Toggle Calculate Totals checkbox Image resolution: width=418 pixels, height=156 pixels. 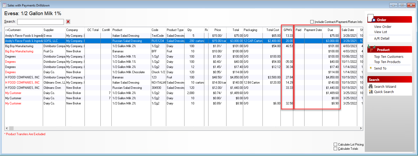[335, 148]
